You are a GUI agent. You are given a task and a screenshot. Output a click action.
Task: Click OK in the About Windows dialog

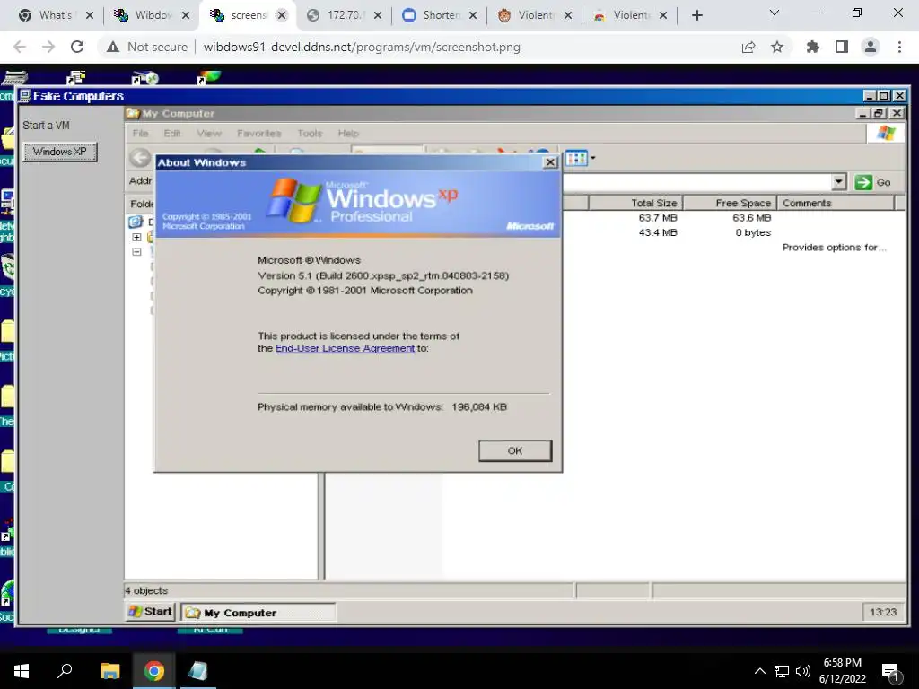click(514, 450)
